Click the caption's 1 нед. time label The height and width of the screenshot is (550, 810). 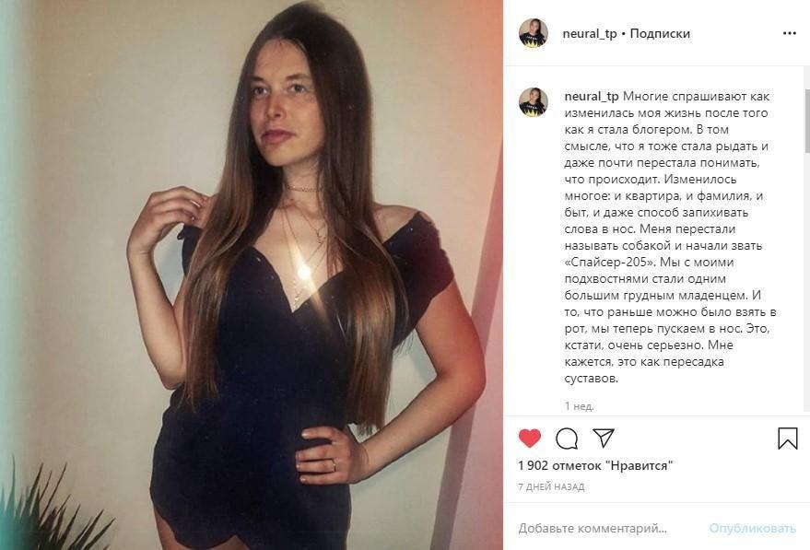tap(579, 406)
